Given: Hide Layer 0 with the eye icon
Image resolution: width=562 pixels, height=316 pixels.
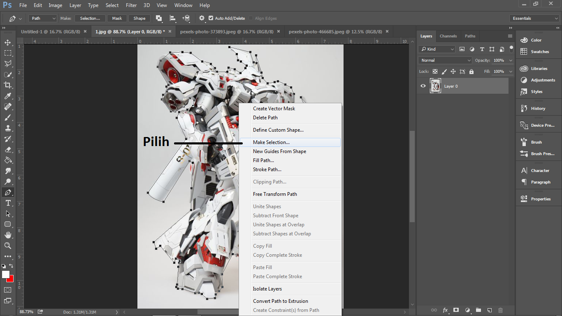Looking at the screenshot, I should tap(423, 86).
